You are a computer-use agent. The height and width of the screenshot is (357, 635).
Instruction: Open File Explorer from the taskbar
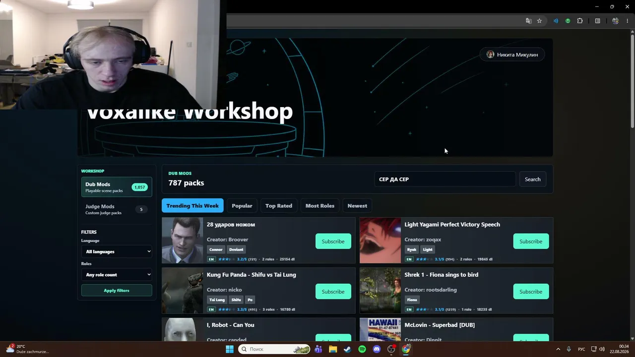[x=333, y=349]
